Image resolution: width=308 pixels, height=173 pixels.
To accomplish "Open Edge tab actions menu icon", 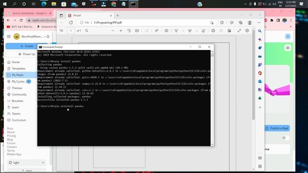I will [61, 15].
